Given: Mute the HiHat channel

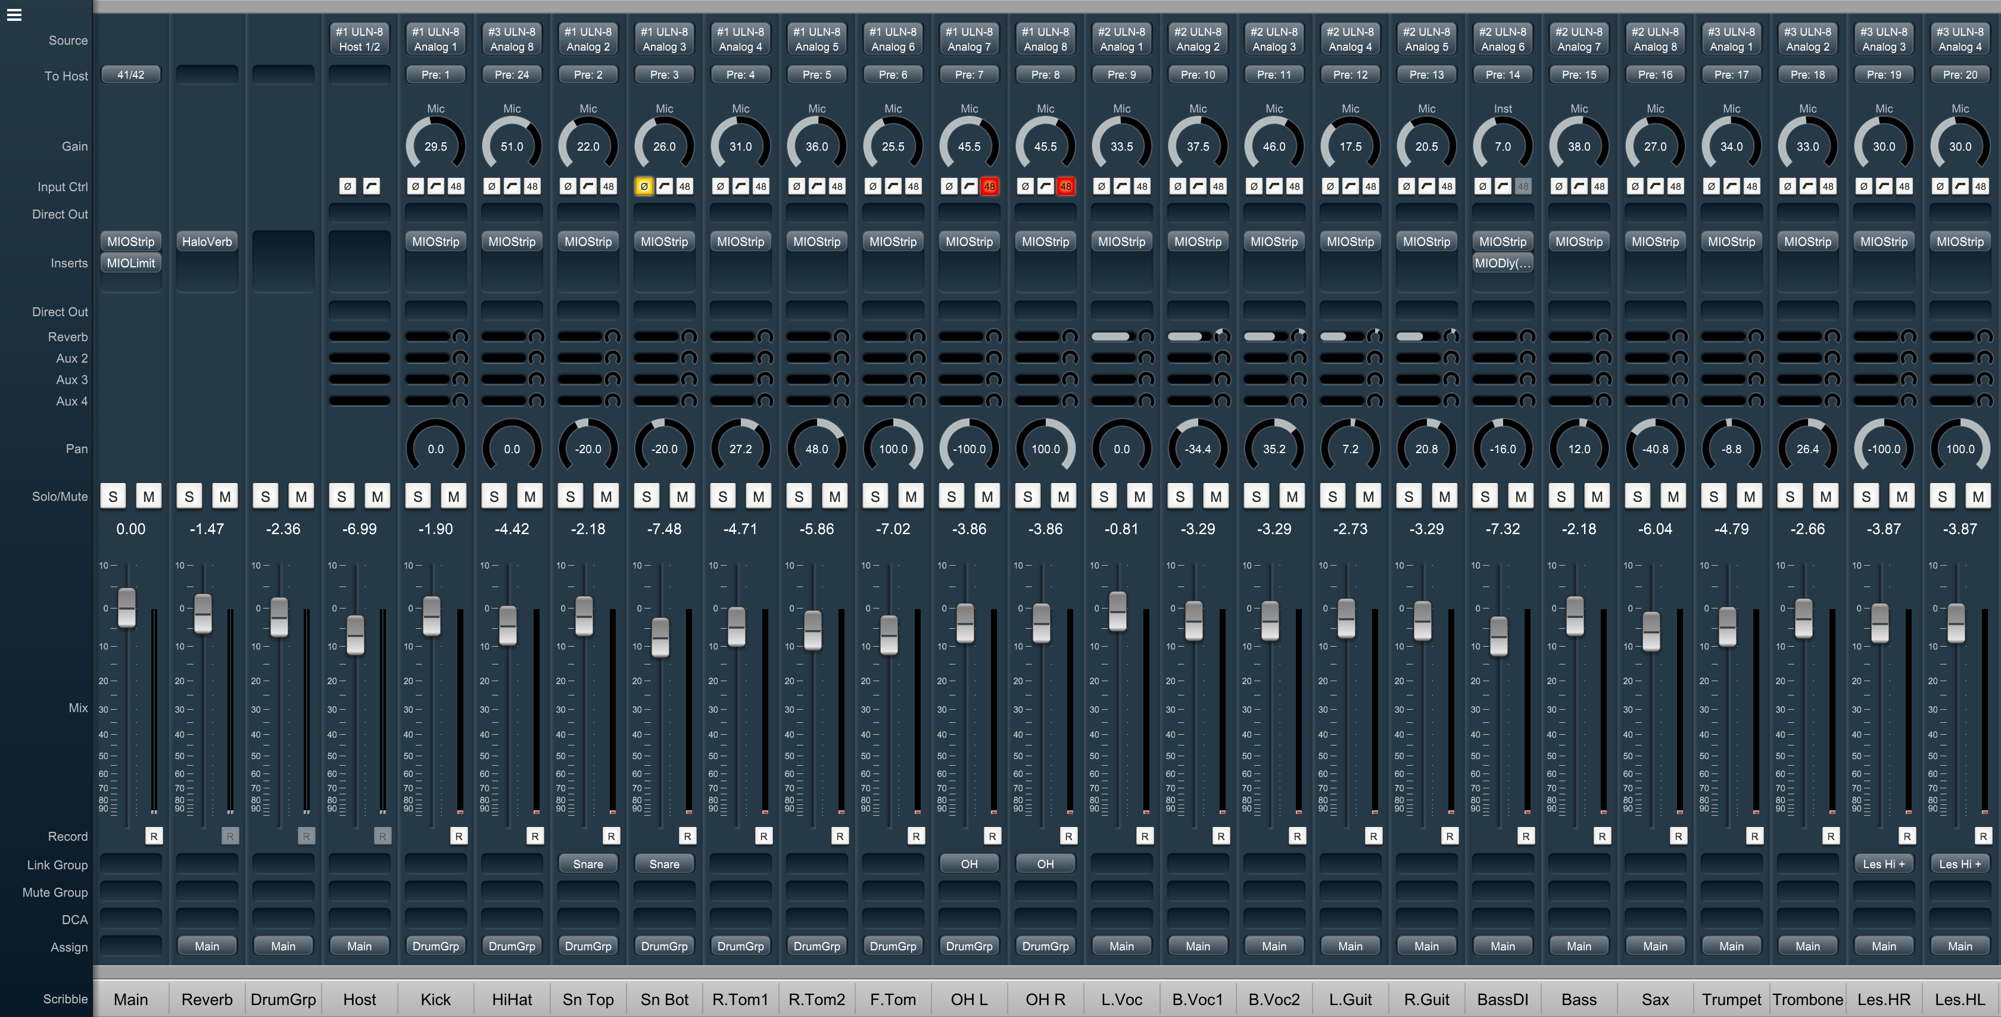Looking at the screenshot, I should click(x=531, y=497).
